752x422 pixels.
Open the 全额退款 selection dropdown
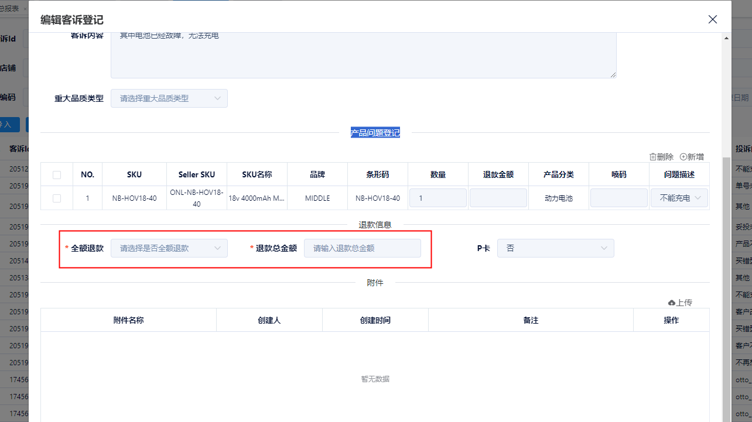(x=169, y=248)
